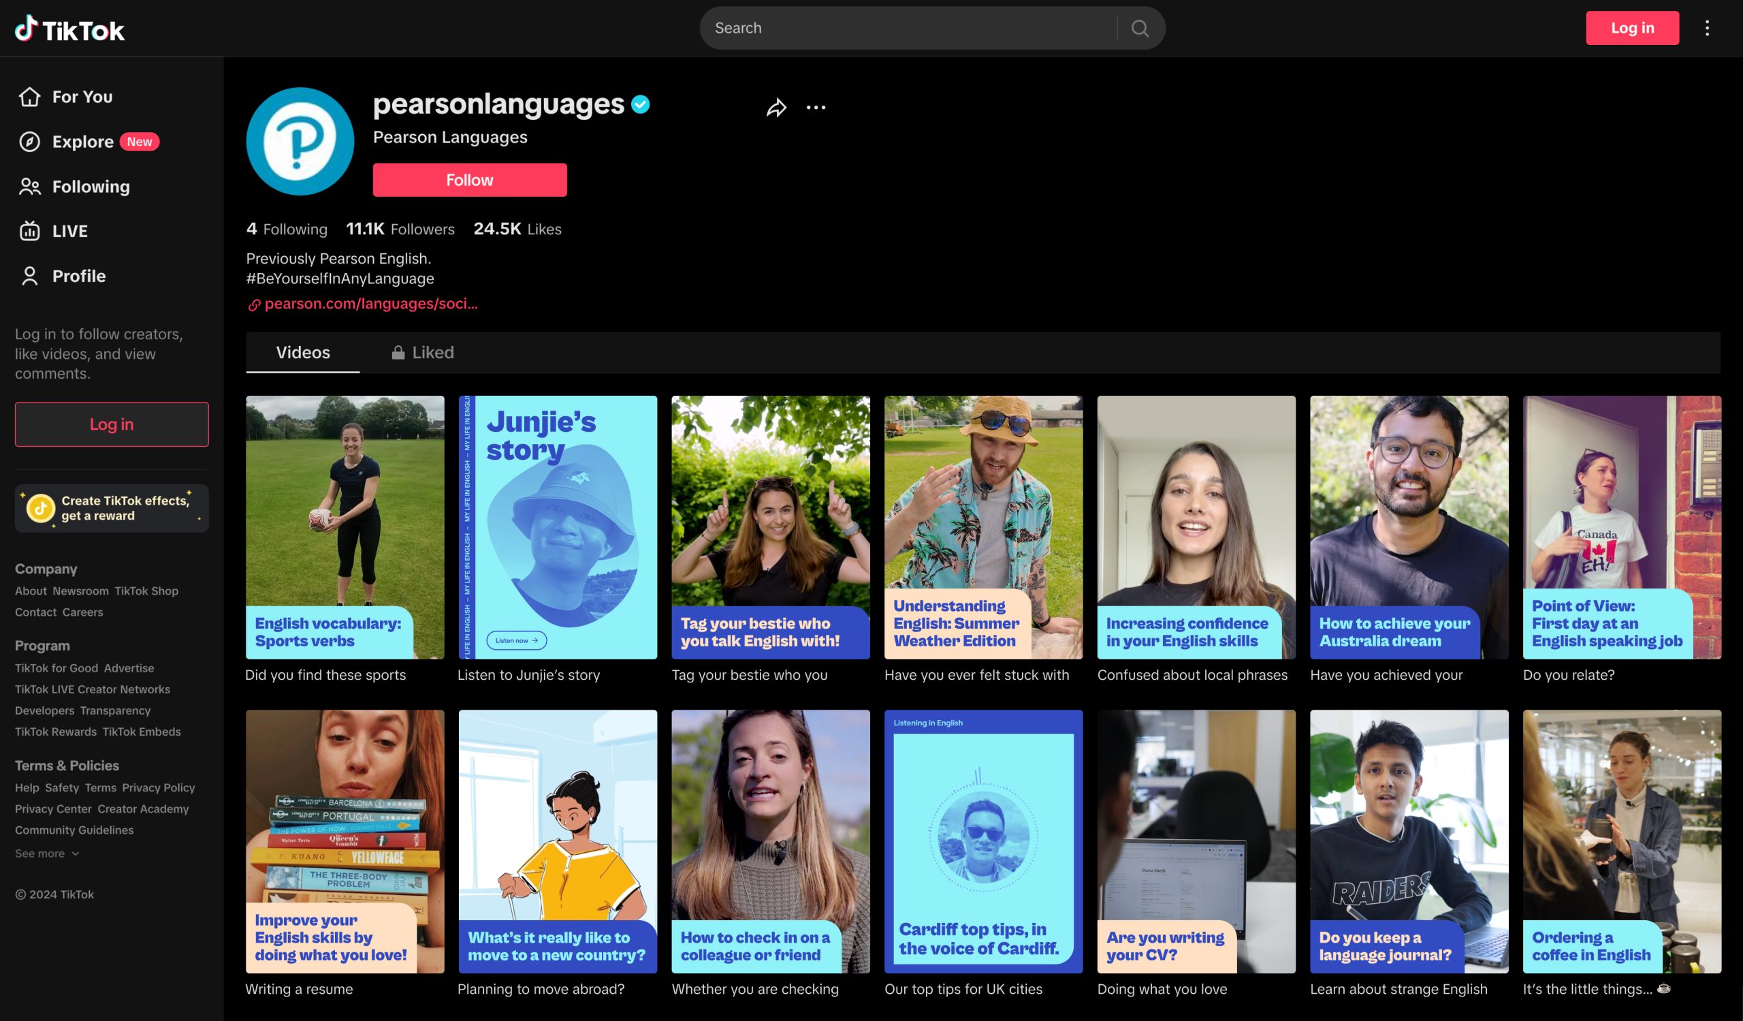The image size is (1743, 1021).
Task: Go to the For You feed
Action: click(66, 97)
